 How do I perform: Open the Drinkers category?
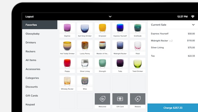pos(40,42)
